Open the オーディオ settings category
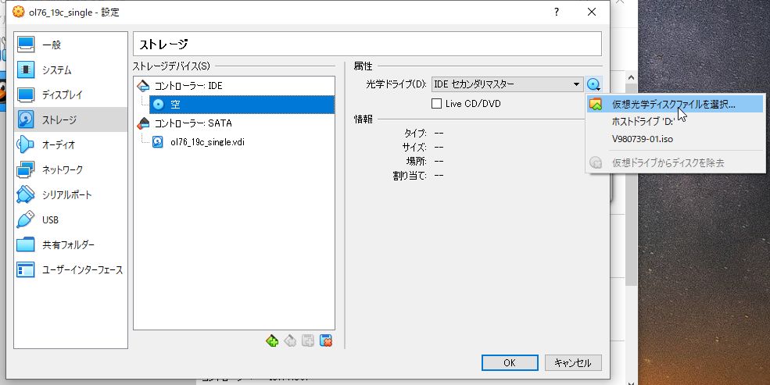770x385 pixels. click(x=70, y=144)
